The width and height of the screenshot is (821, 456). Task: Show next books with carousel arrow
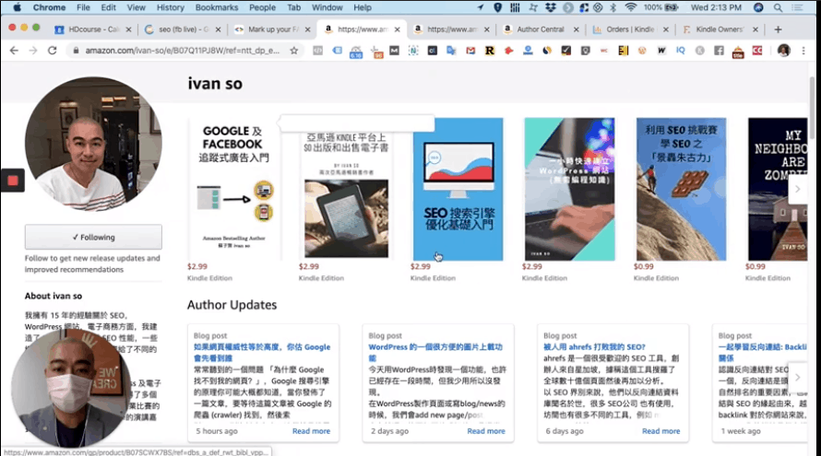(x=797, y=189)
